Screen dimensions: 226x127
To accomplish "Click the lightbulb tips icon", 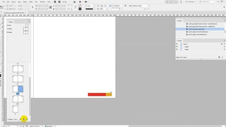I will click(181, 2).
